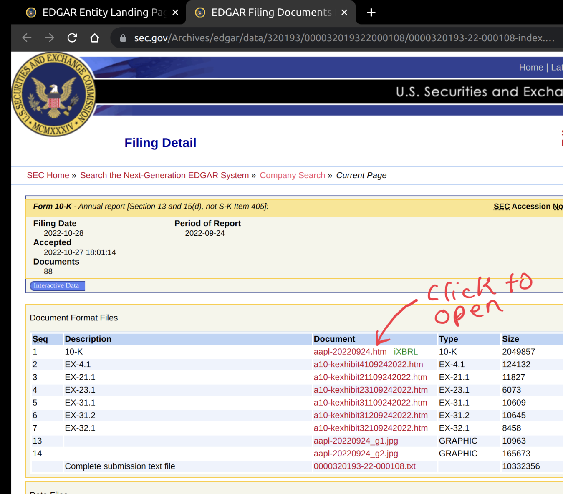View site info via the padlock icon
This screenshot has width=563, height=494.
123,38
